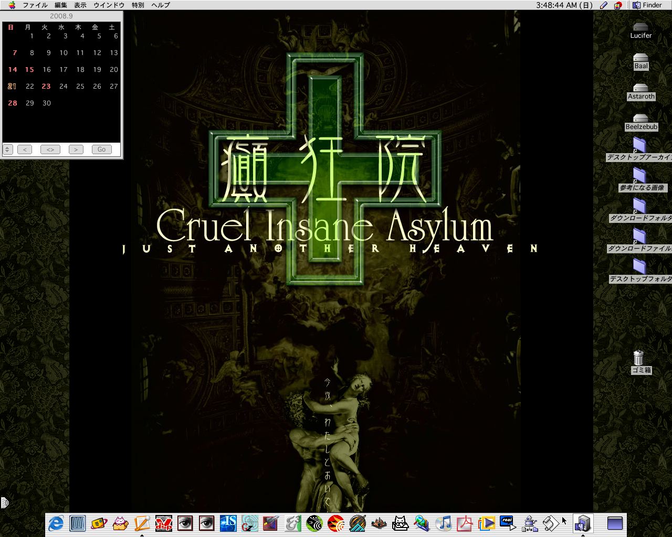672x537 pixels.
Task: Click the menu bar clock
Action: pos(564,5)
